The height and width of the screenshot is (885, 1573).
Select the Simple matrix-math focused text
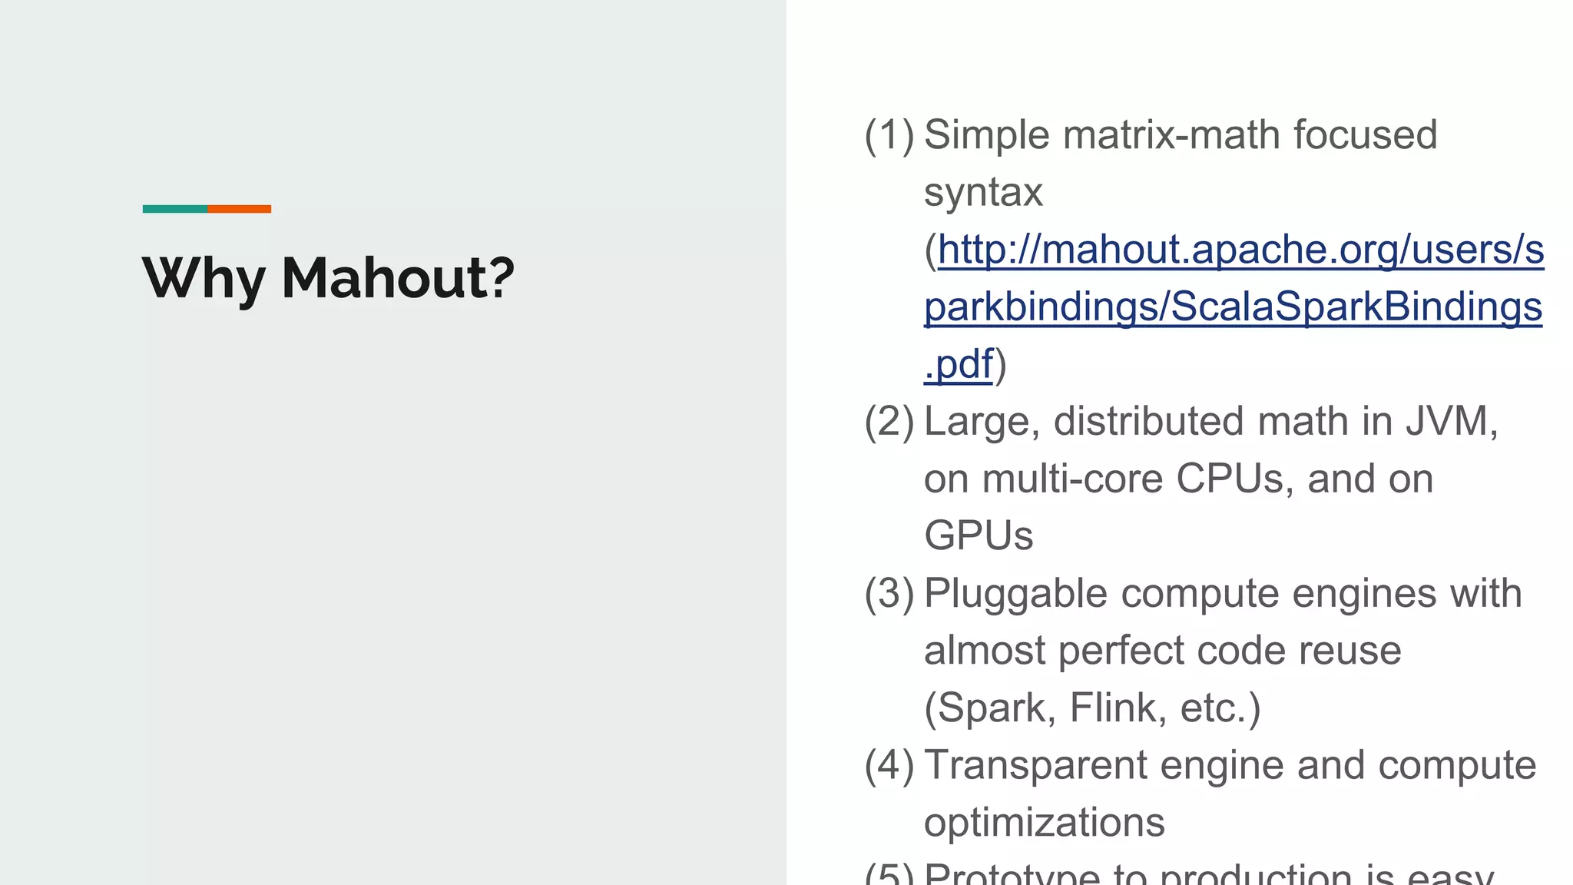coord(1181,135)
